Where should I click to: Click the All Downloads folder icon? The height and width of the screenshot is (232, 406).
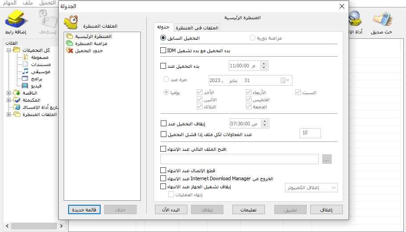(16, 50)
